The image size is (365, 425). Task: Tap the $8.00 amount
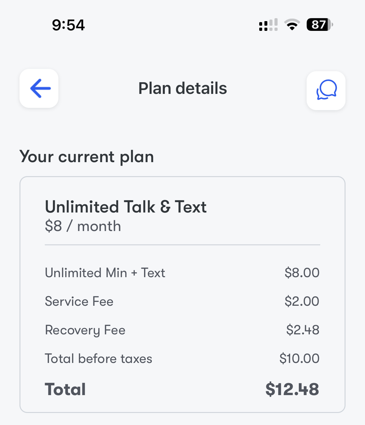(x=302, y=273)
